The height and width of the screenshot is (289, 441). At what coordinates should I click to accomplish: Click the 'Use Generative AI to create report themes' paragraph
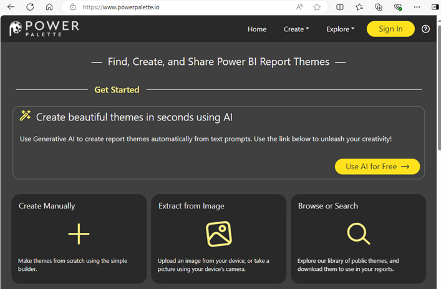[x=206, y=139]
